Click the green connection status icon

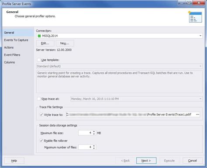39,36
